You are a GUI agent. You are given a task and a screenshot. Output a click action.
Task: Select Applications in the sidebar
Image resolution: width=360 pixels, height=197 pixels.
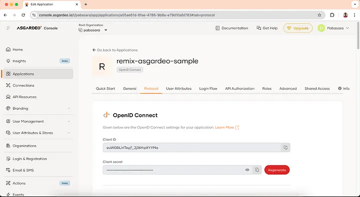point(38,74)
